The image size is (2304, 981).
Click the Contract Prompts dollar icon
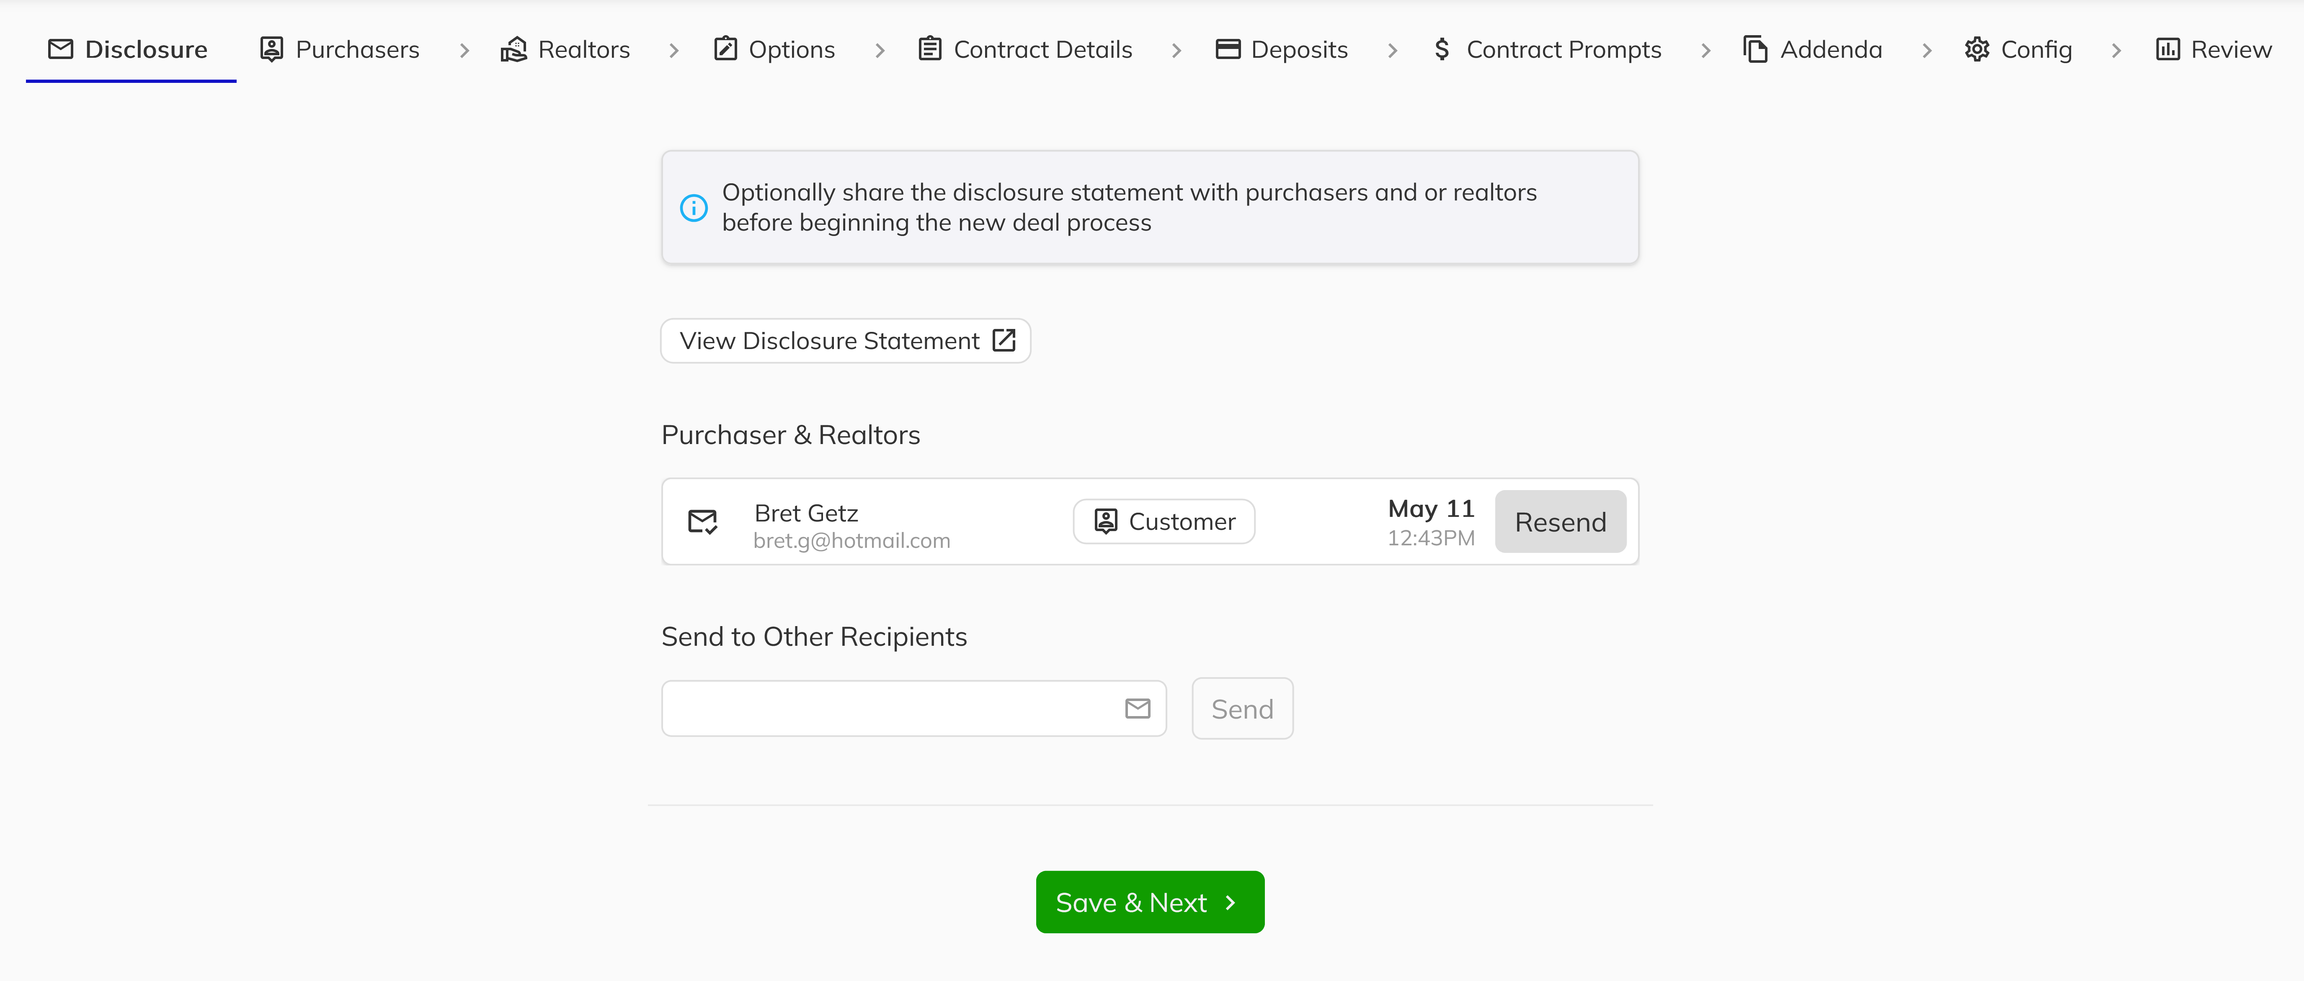pos(1442,49)
